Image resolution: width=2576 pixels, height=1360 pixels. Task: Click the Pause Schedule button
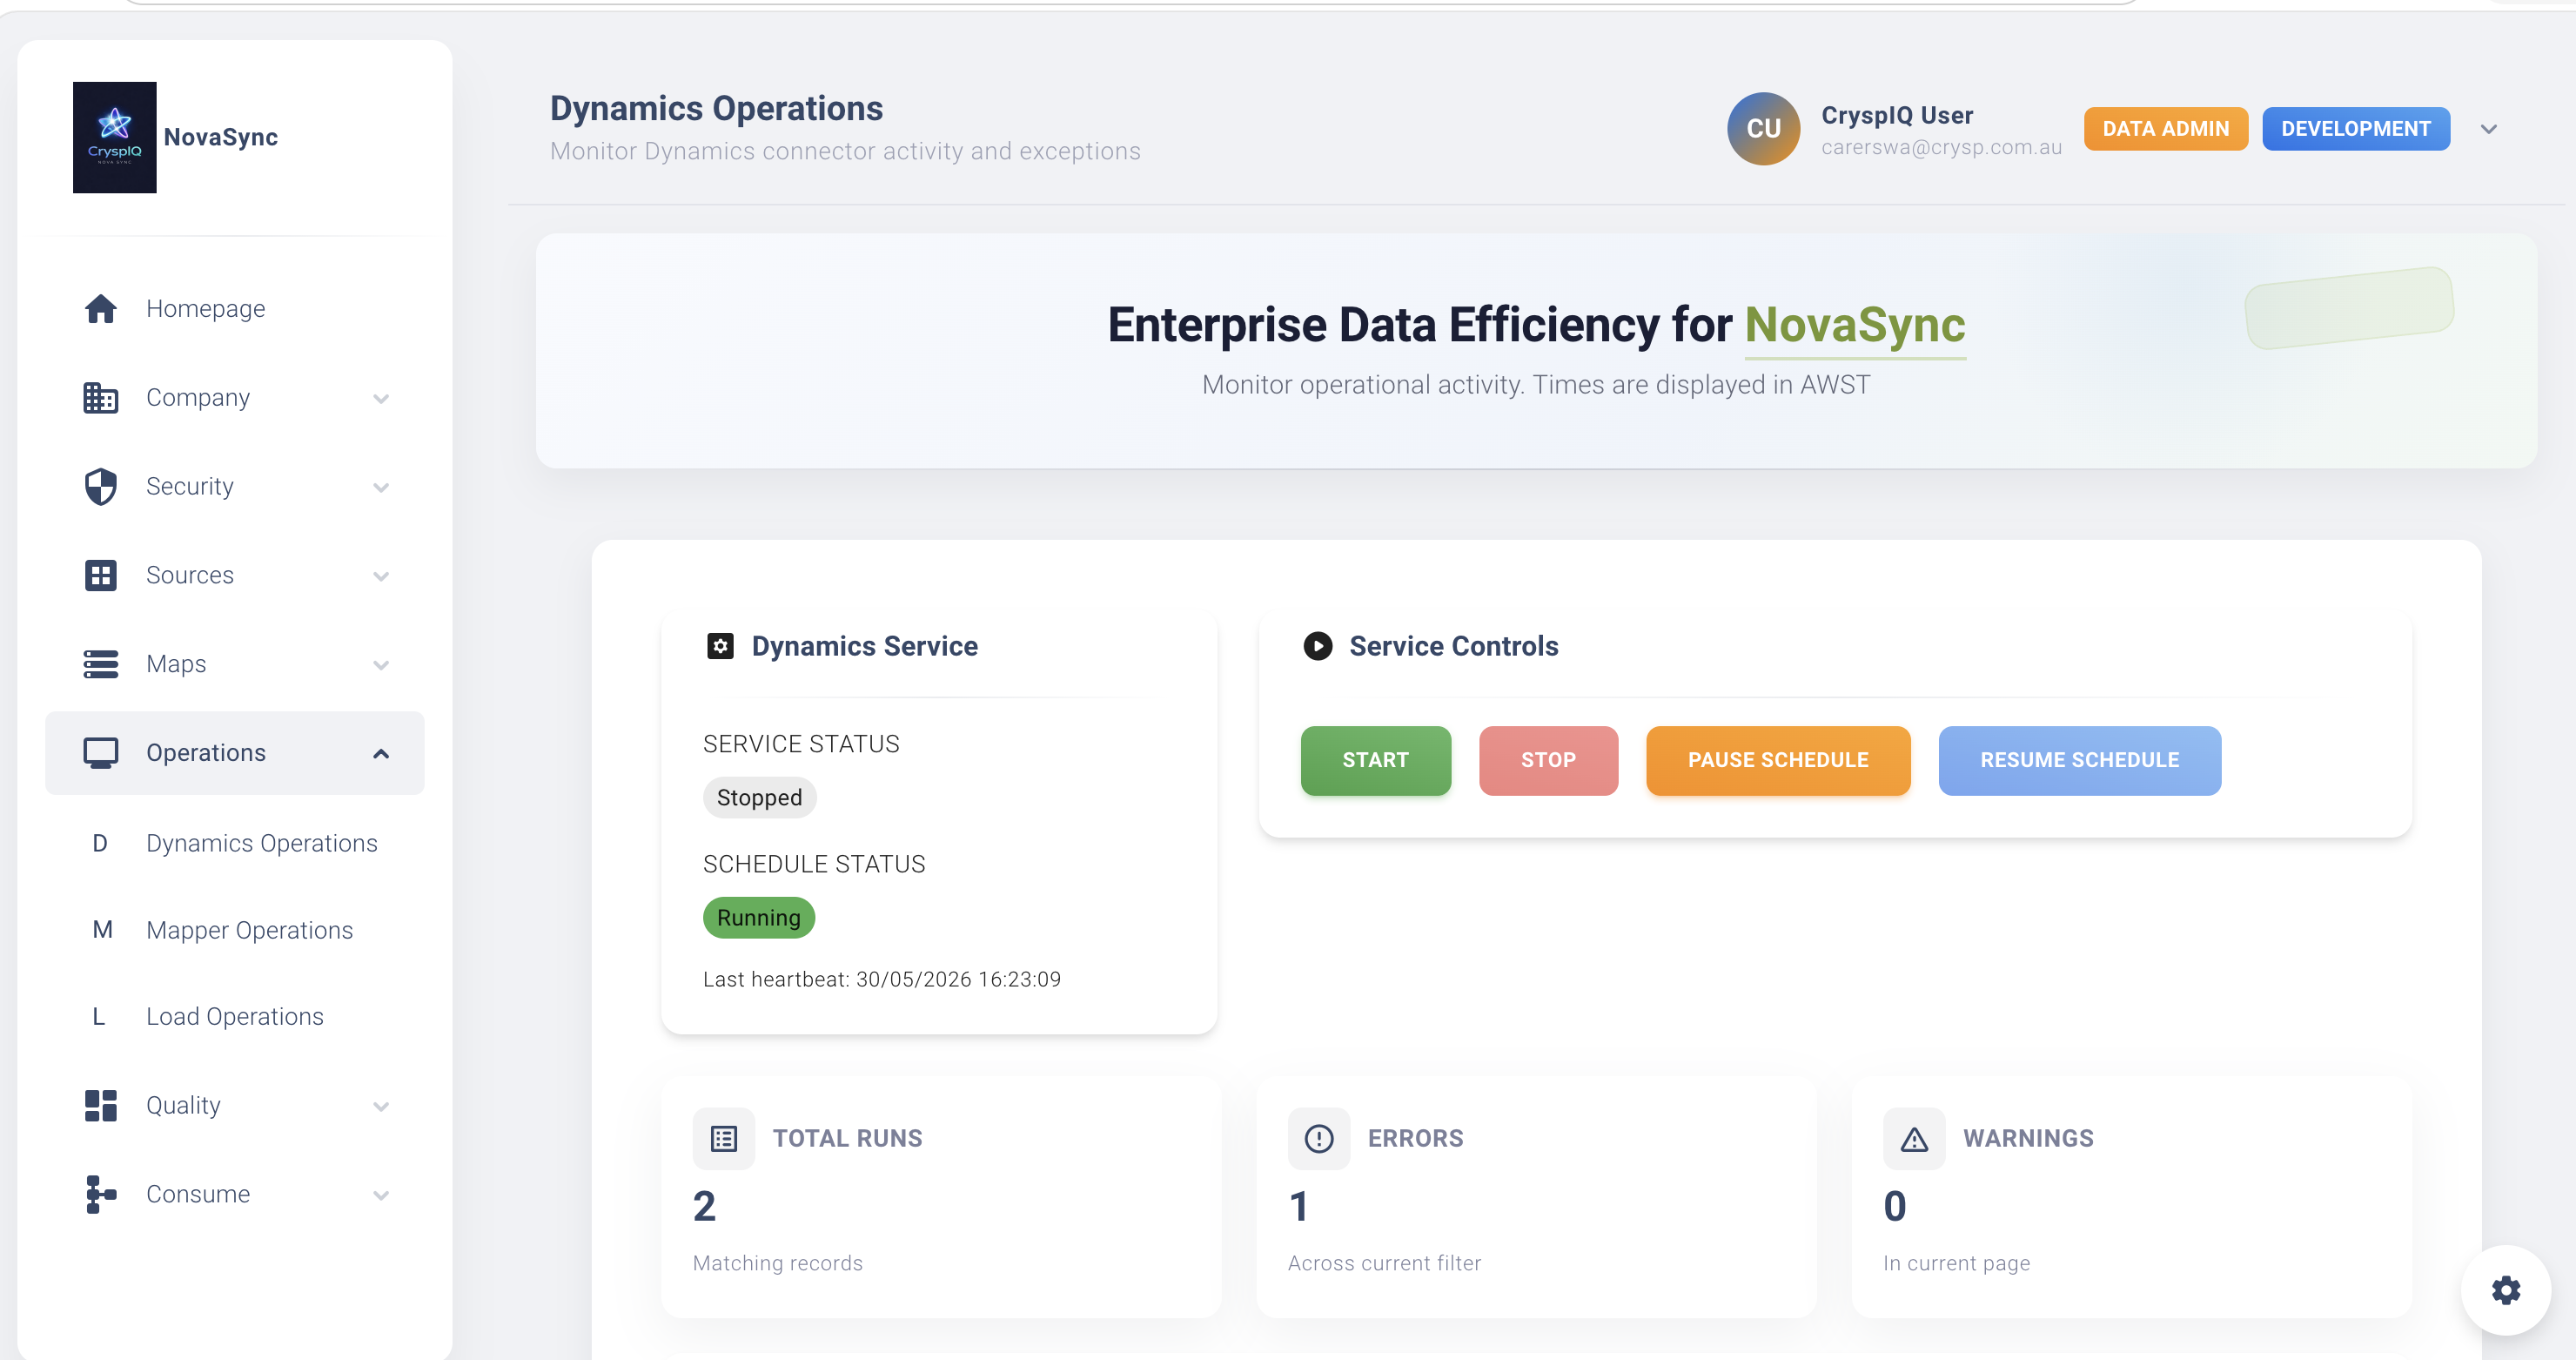pos(1778,761)
